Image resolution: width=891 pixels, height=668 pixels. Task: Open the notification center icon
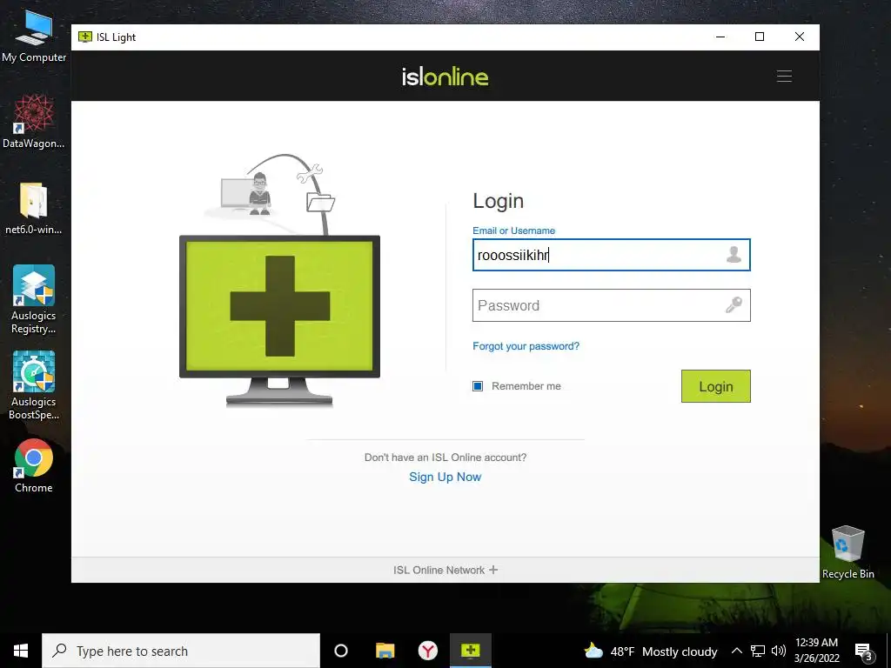(863, 651)
